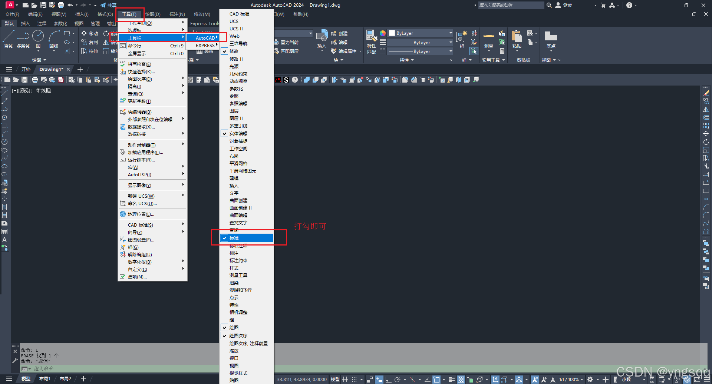The height and width of the screenshot is (384, 712).
Task: Toggle lineweight display in status bar
Action: pyautogui.click(x=451, y=380)
